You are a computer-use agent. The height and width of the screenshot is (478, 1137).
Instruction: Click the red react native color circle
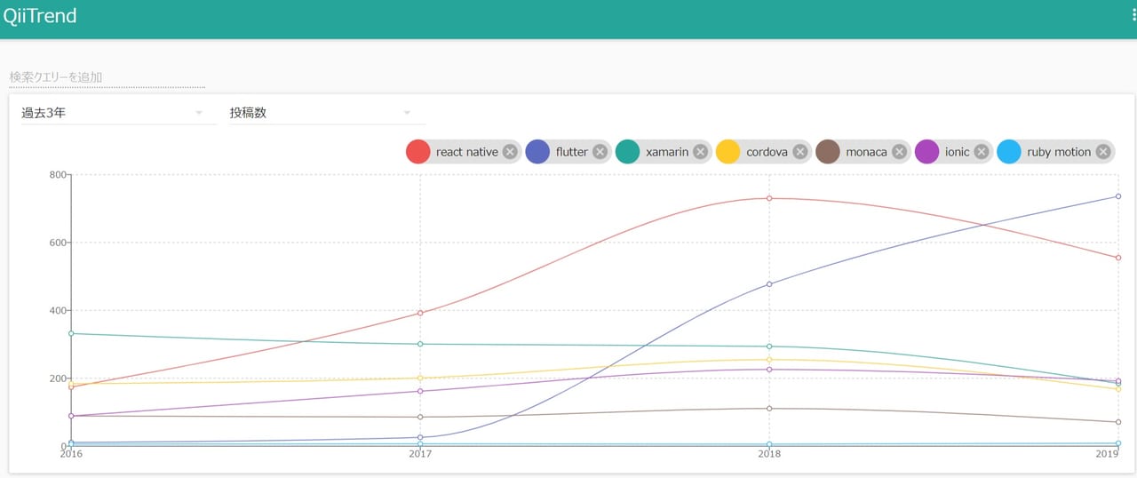coord(418,152)
